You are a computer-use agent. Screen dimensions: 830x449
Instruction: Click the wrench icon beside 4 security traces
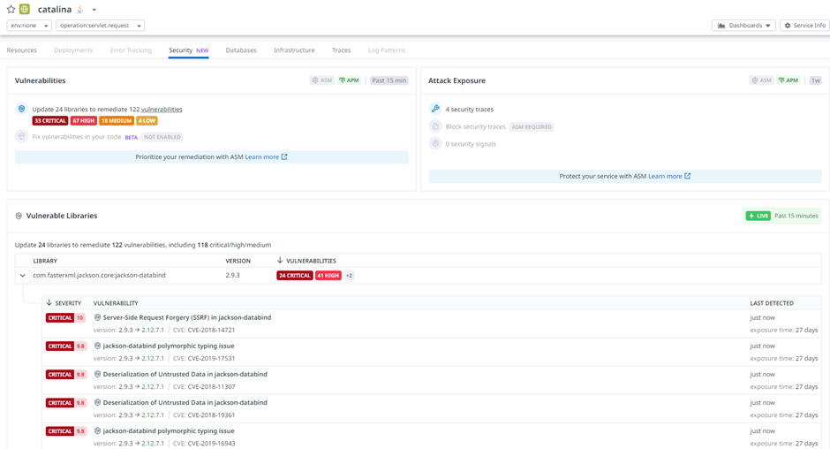(435, 109)
